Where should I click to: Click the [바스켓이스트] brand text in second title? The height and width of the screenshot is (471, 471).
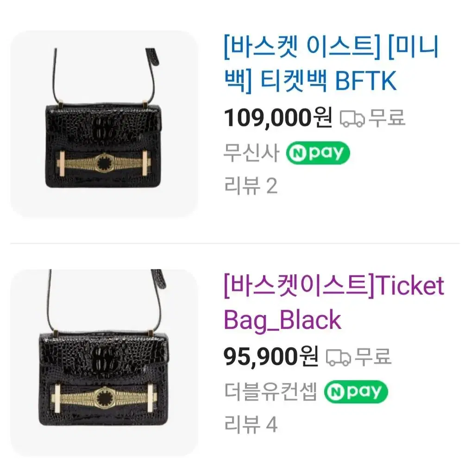(x=299, y=286)
